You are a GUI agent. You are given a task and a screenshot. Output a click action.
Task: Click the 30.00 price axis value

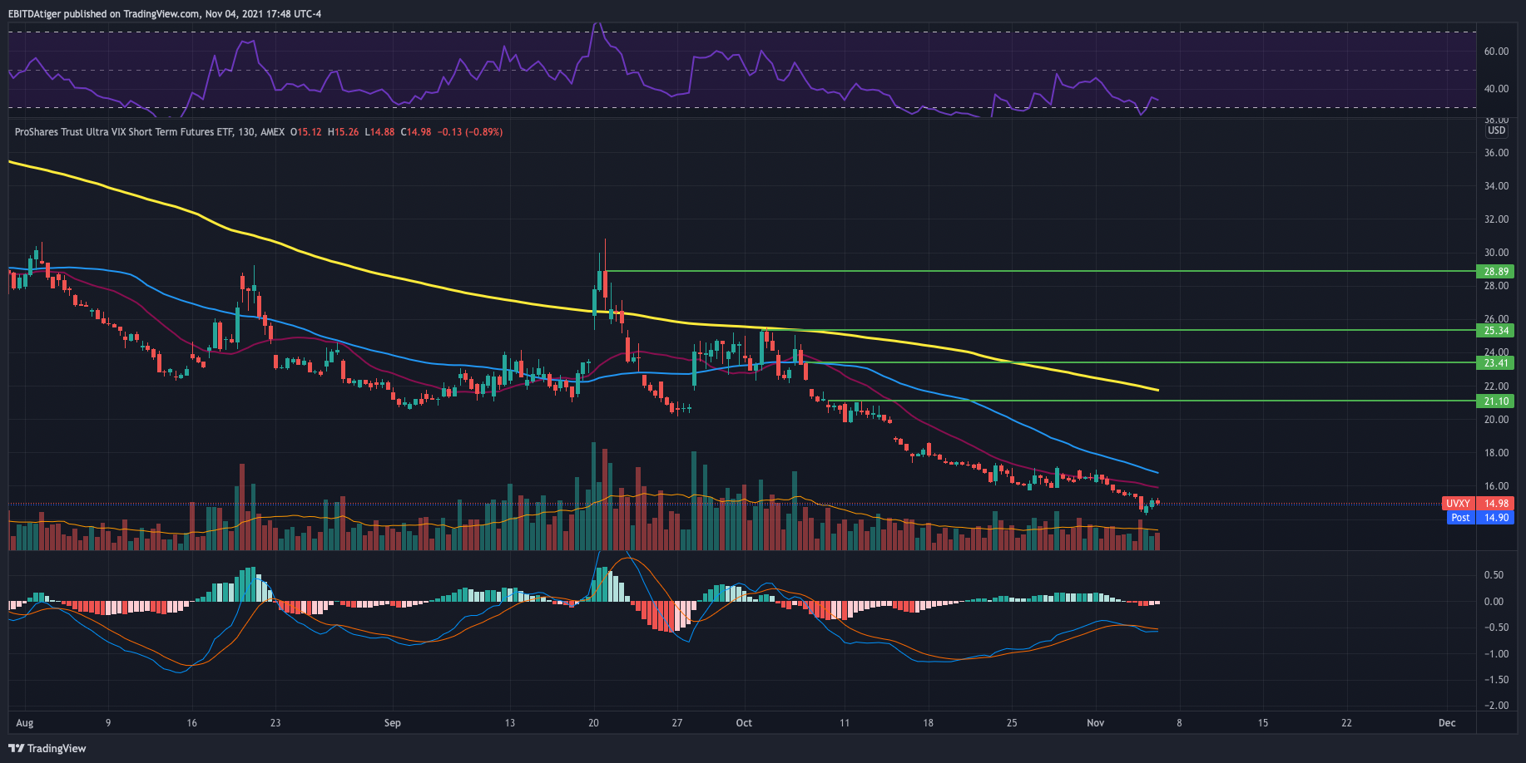coord(1496,253)
